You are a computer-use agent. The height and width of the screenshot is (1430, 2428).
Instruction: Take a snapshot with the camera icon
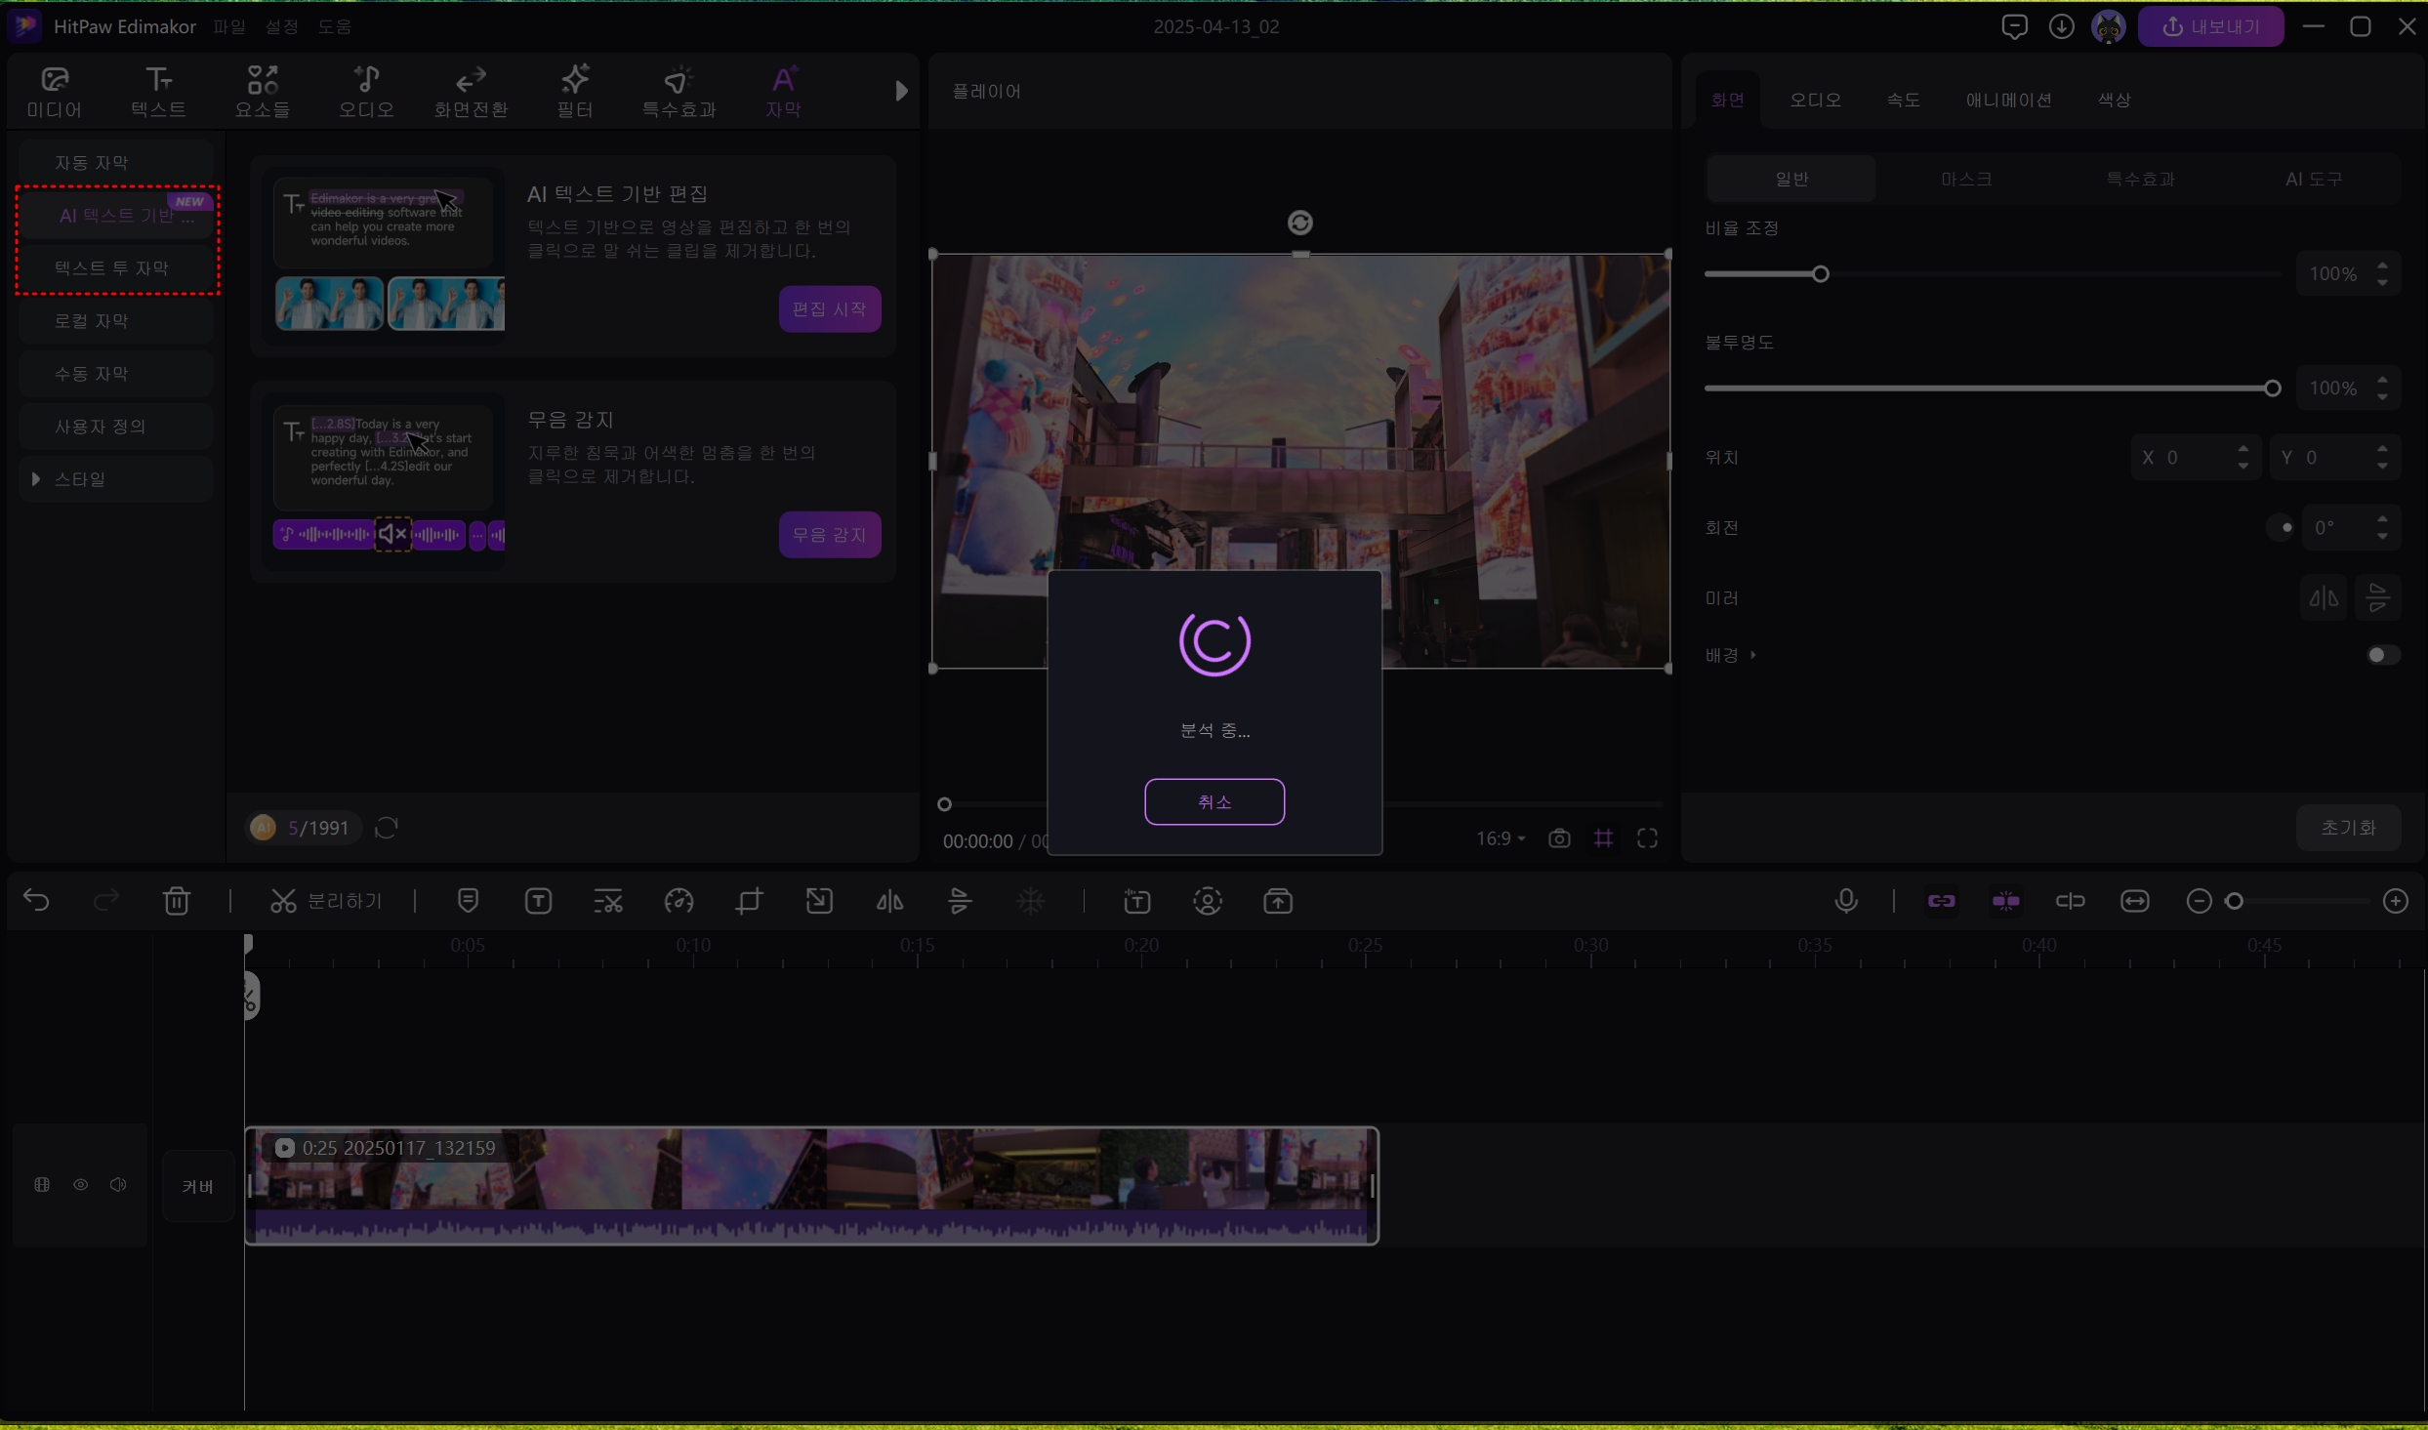point(1559,838)
